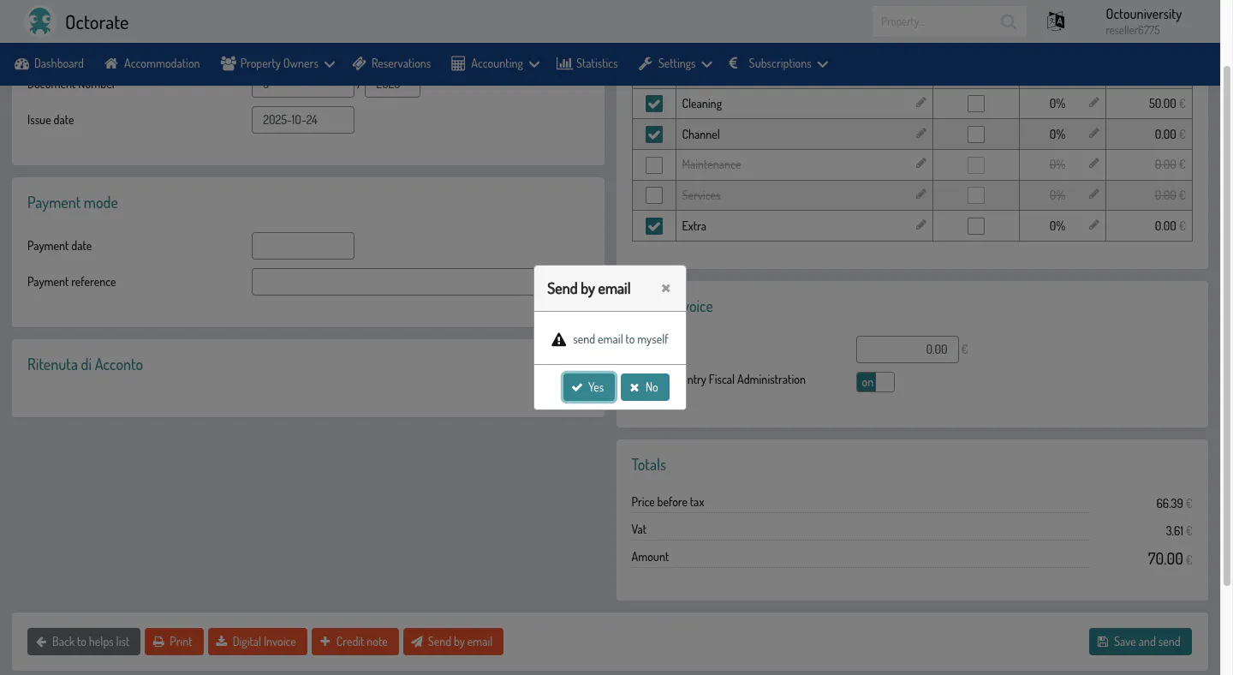Image resolution: width=1233 pixels, height=675 pixels.
Task: Open the Accommodation section
Action: 152,63
